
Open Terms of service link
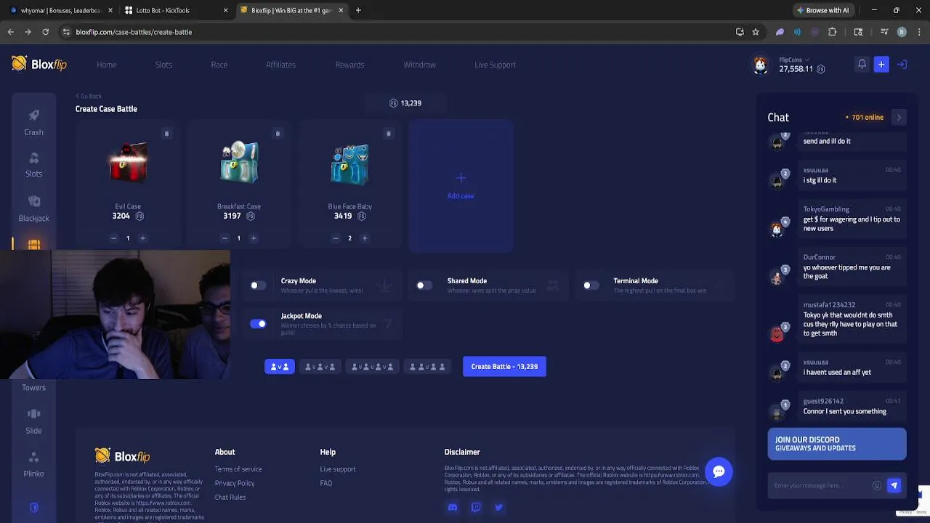pos(238,469)
